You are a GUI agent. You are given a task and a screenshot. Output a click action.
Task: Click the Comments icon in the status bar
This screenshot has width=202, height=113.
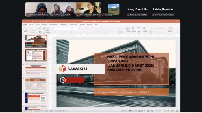click(x=134, y=111)
